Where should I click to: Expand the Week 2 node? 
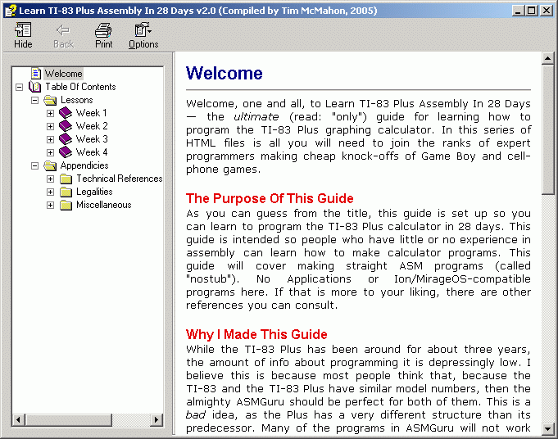(x=51, y=126)
